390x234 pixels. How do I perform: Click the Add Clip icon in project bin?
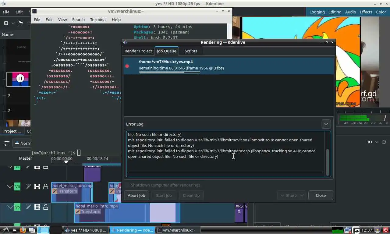click(6, 23)
